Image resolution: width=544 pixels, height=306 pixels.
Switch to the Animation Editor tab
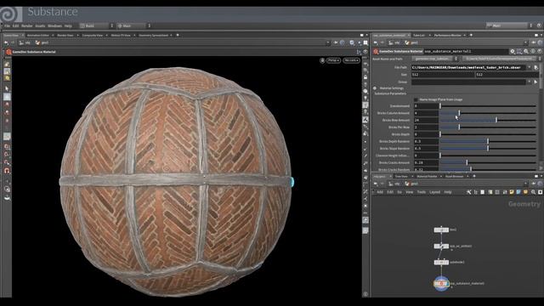pyautogui.click(x=37, y=36)
